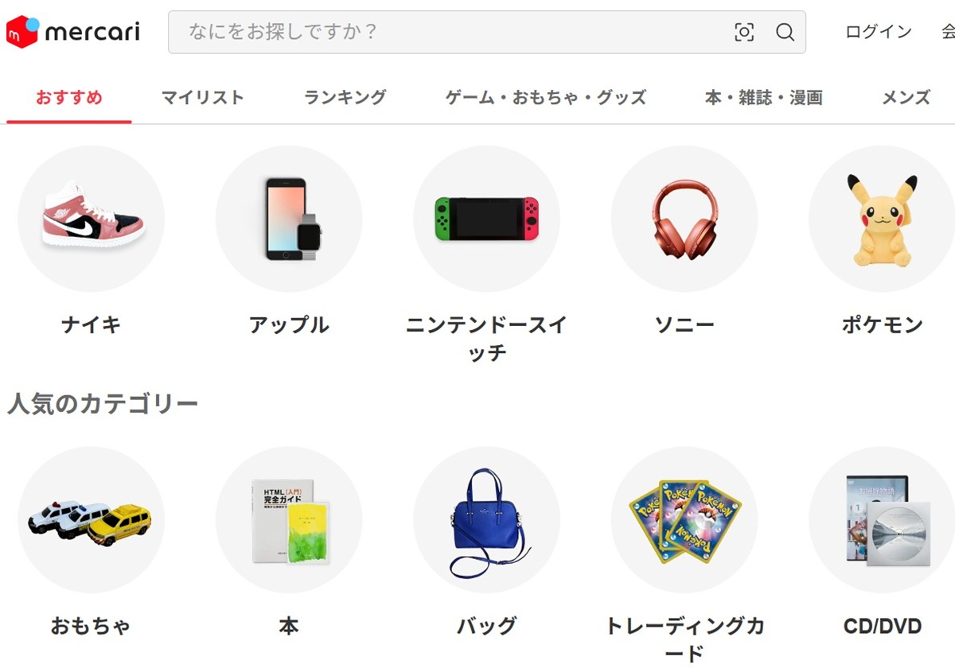Open the 本 category book icon

click(289, 520)
